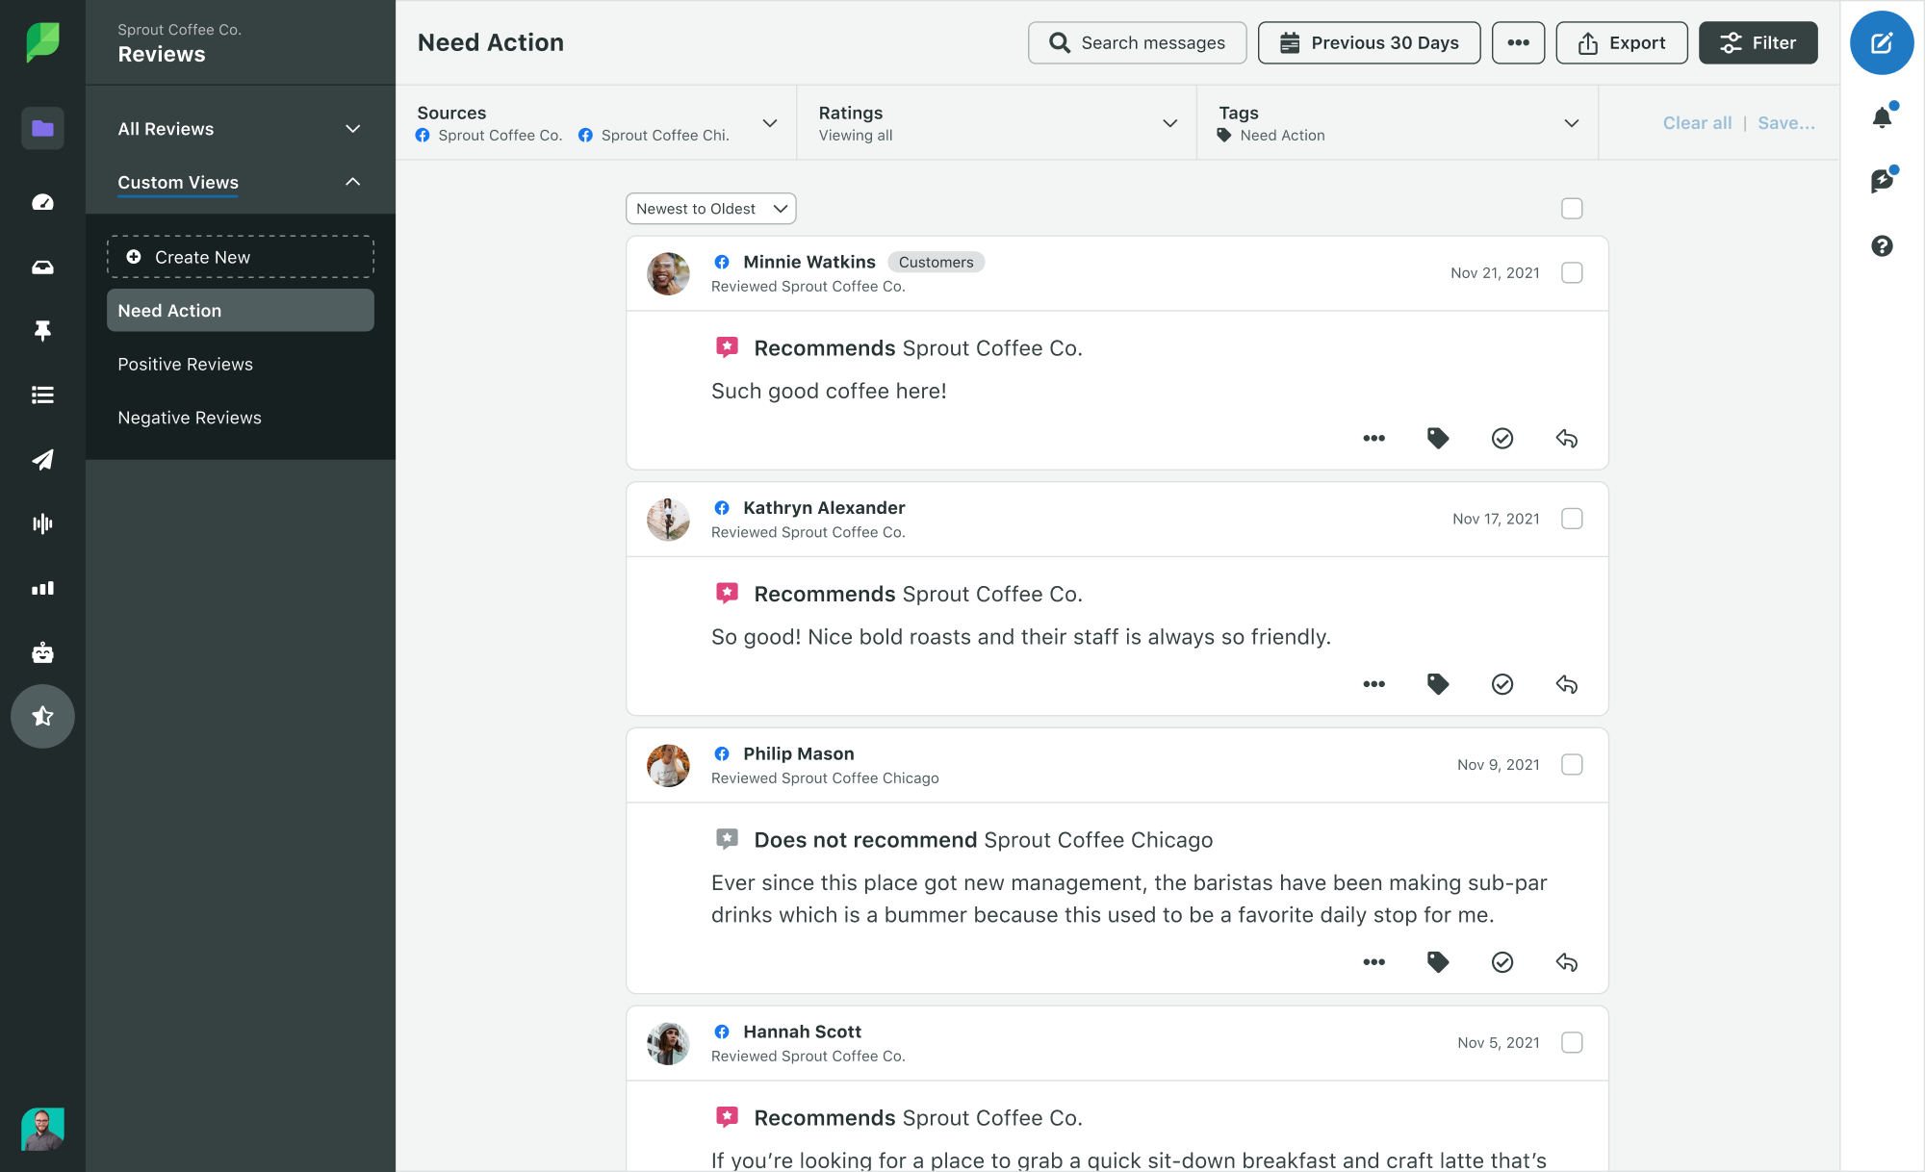The image size is (1925, 1172).
Task: Expand the Sources filter dropdown
Action: click(770, 122)
